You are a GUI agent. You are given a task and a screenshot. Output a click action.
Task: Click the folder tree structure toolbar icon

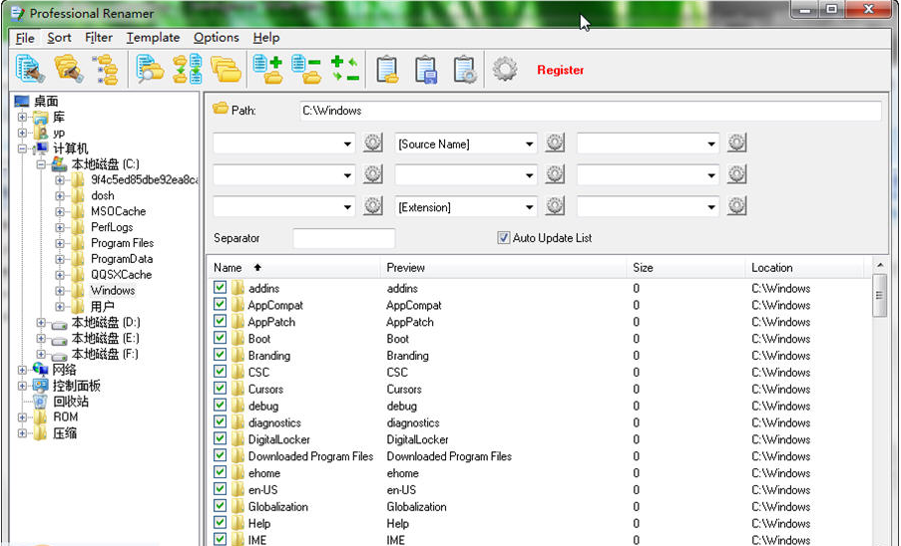[105, 69]
